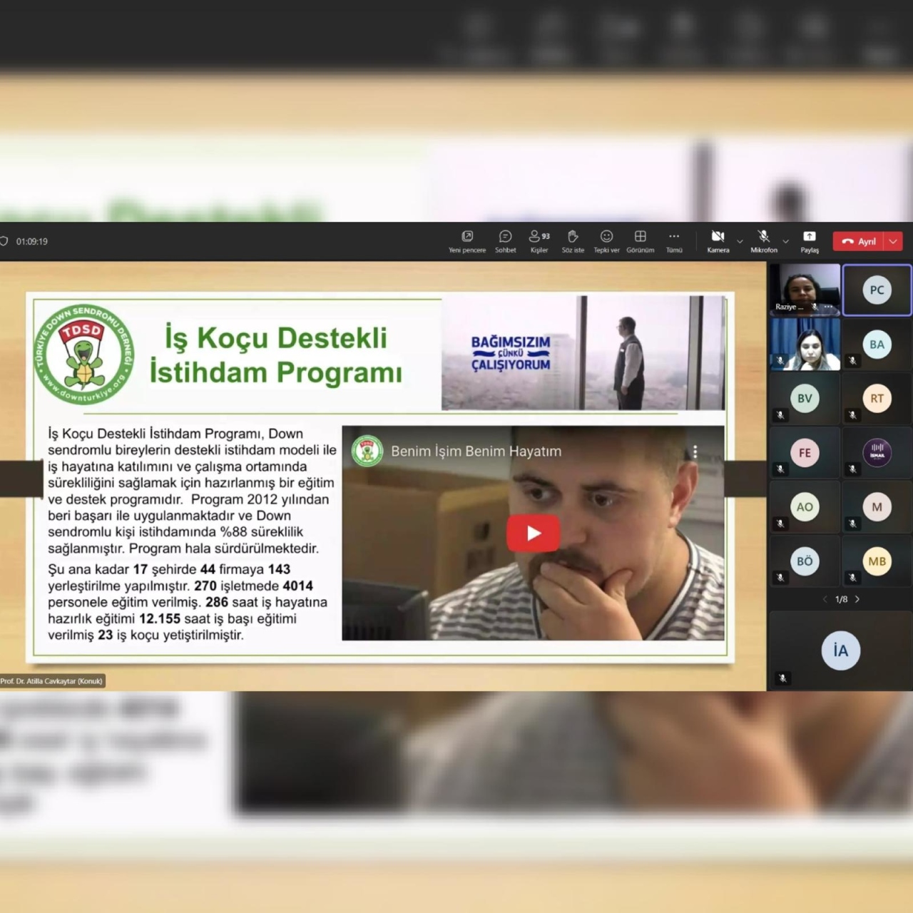Click muted mic icon on RT tile
Viewport: 913px width, 913px height.
[x=852, y=415]
